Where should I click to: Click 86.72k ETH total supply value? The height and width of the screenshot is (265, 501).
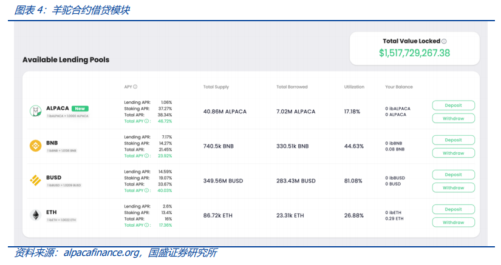pyautogui.click(x=218, y=215)
